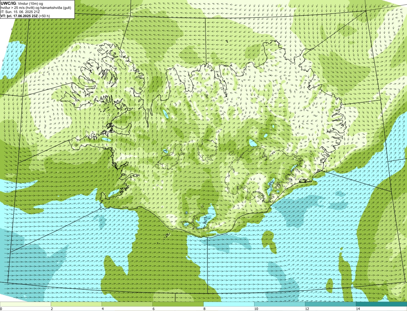Click the init time "IT: Sun. 15. 06. 2025 21Z"
The width and height of the screenshot is (407, 311).
pyautogui.click(x=20, y=11)
